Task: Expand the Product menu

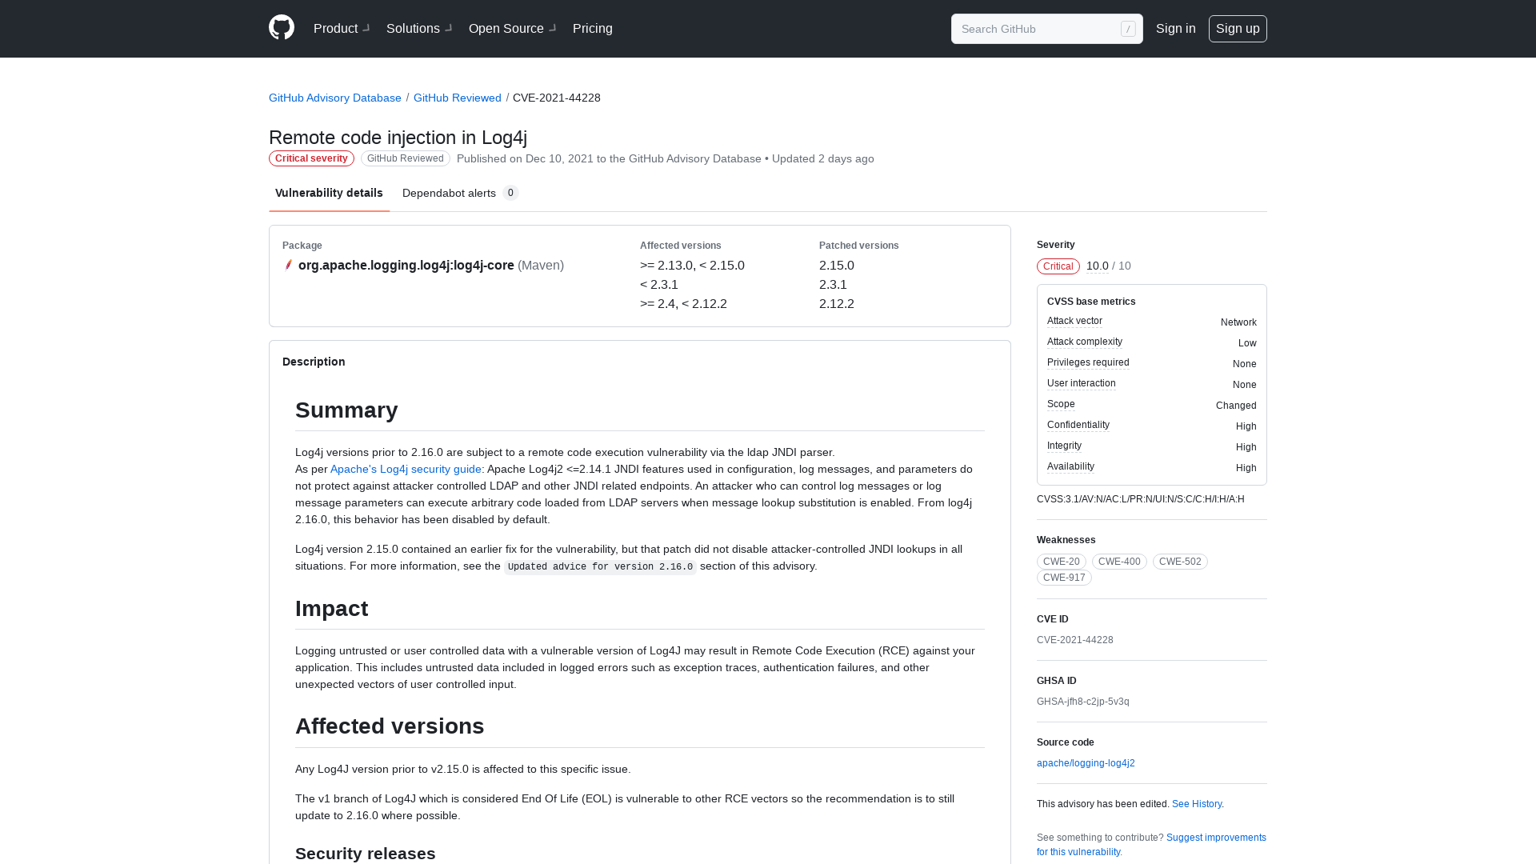Action: click(342, 29)
